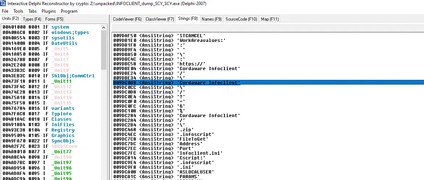The height and width of the screenshot is (180, 424).
Task: Open the Plugins menu
Action: click(49, 11)
